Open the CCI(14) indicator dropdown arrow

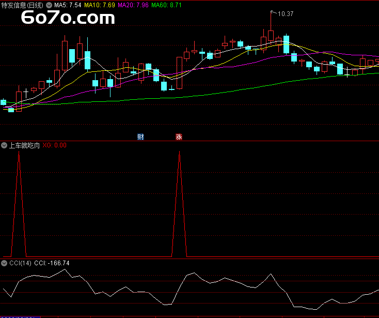click(x=4, y=263)
